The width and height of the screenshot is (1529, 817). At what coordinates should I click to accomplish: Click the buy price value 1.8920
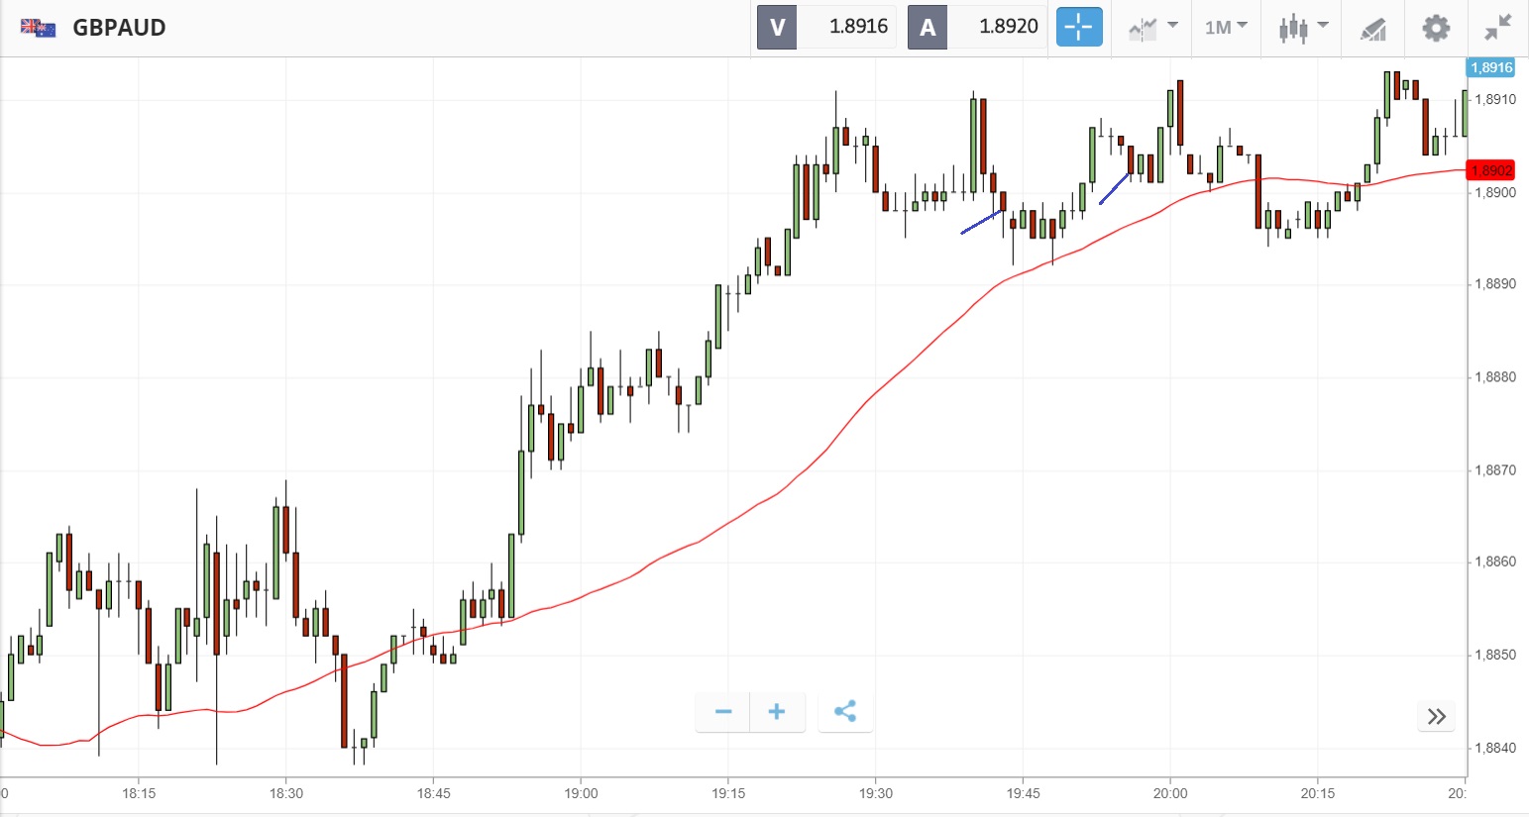(x=1009, y=27)
